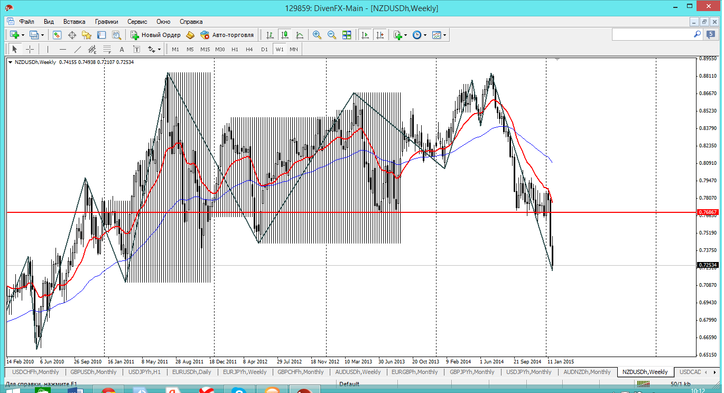The height and width of the screenshot is (393, 724).
Task: Switch timeframe to M1
Action: (x=175, y=49)
